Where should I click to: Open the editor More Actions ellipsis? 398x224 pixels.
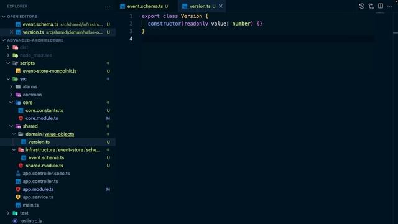pos(390,6)
